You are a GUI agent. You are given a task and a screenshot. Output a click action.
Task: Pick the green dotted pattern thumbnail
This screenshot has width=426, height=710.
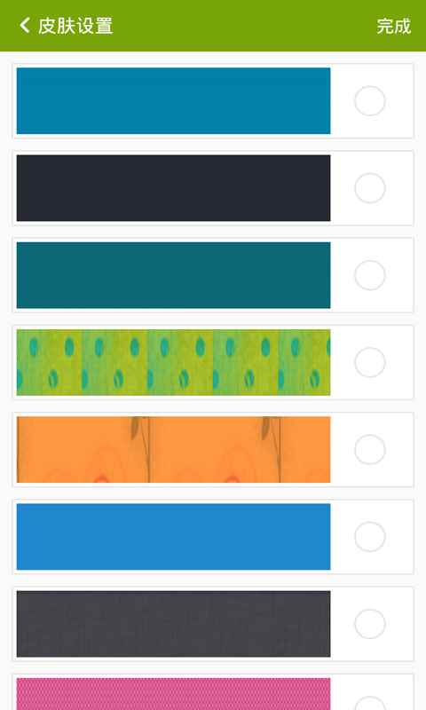[x=173, y=362]
